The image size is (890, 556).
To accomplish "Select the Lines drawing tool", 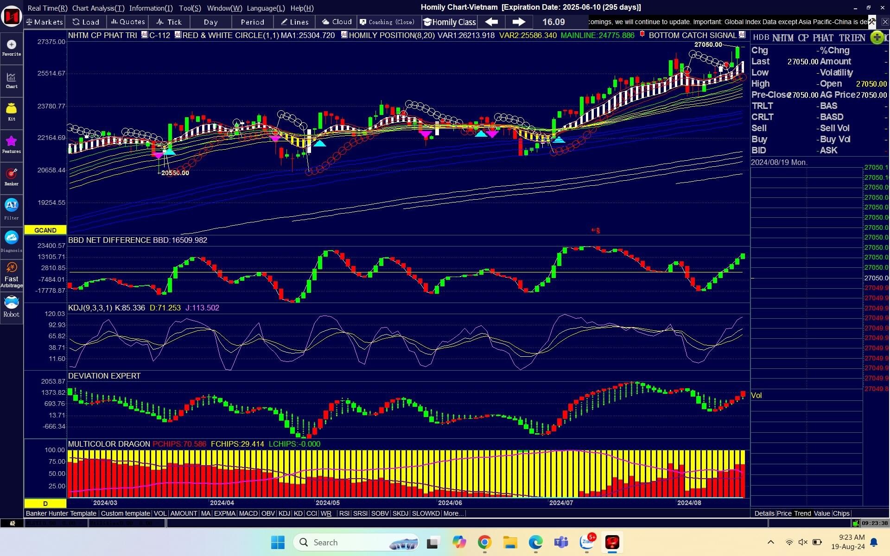I will (294, 22).
